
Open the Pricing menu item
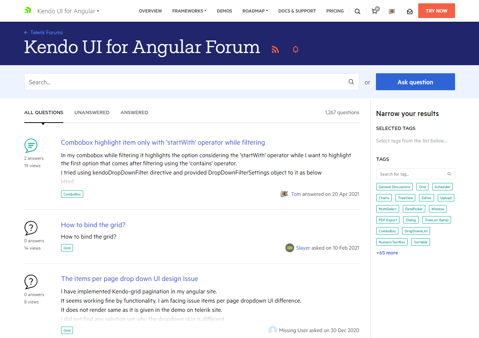tap(335, 11)
